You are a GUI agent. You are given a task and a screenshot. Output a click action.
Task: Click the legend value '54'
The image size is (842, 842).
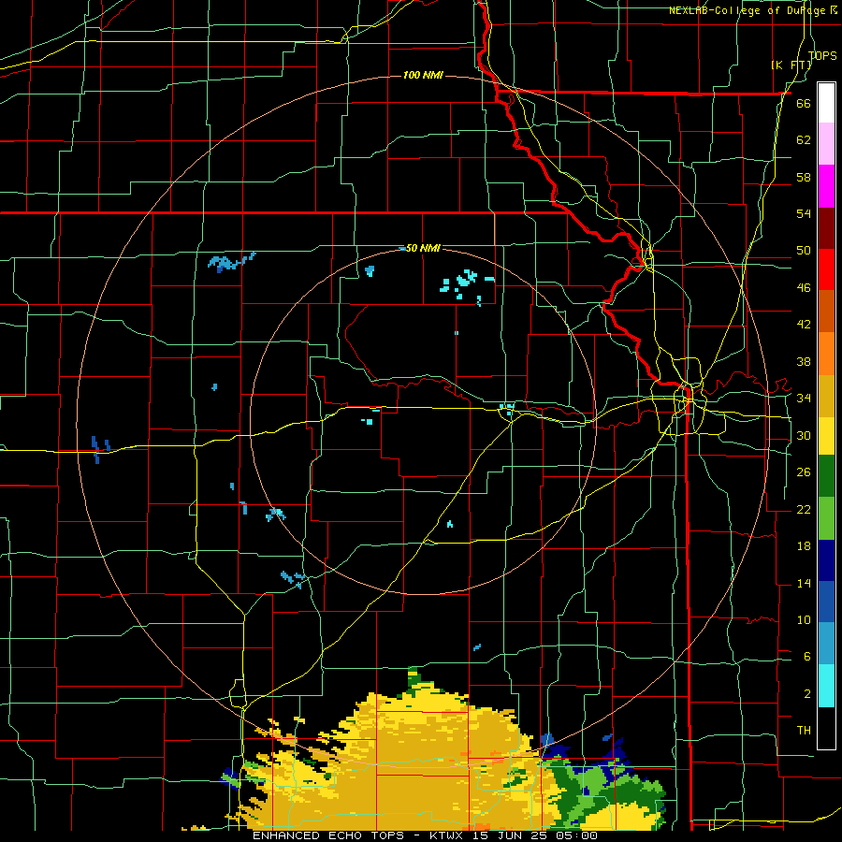point(804,213)
